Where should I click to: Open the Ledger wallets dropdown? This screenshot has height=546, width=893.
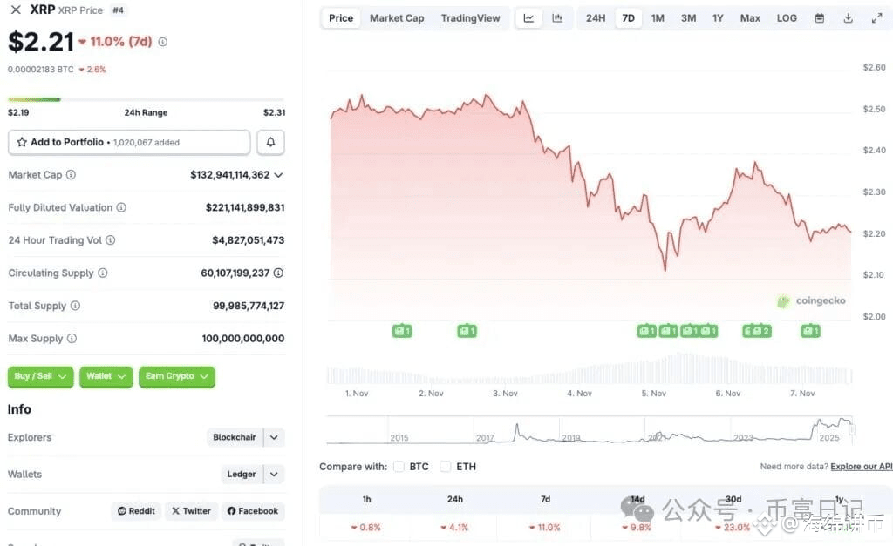point(251,474)
